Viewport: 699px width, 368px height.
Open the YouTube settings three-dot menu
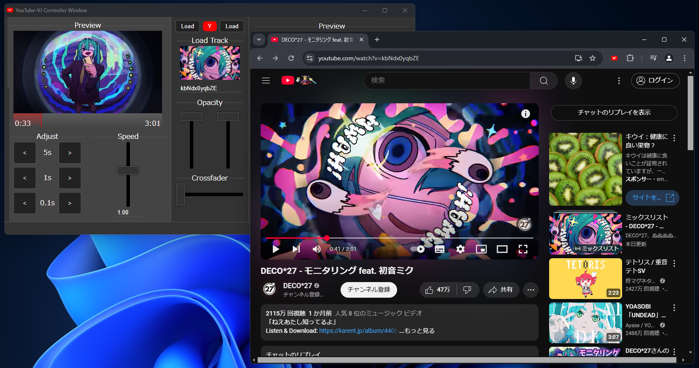click(x=619, y=80)
